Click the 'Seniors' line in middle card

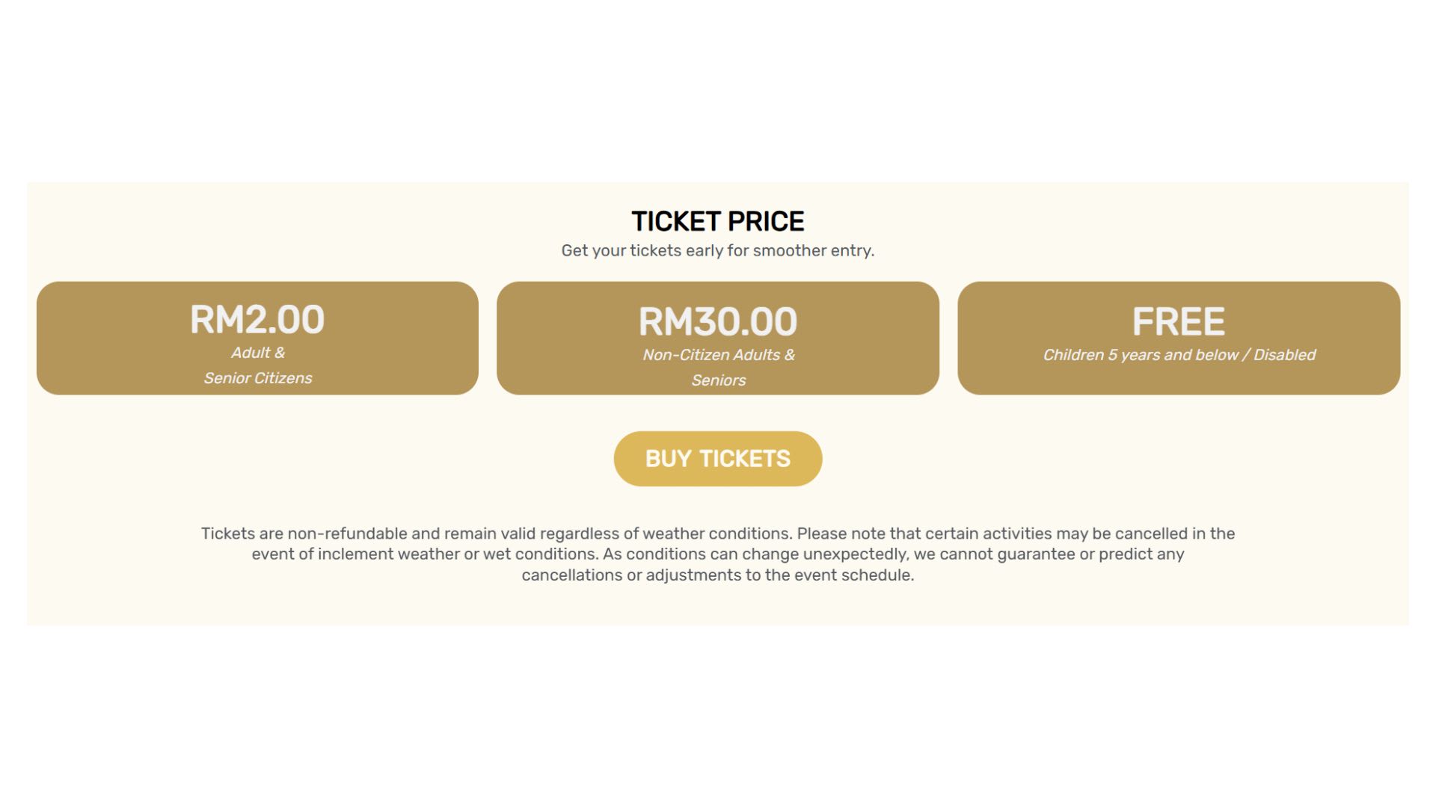(718, 380)
